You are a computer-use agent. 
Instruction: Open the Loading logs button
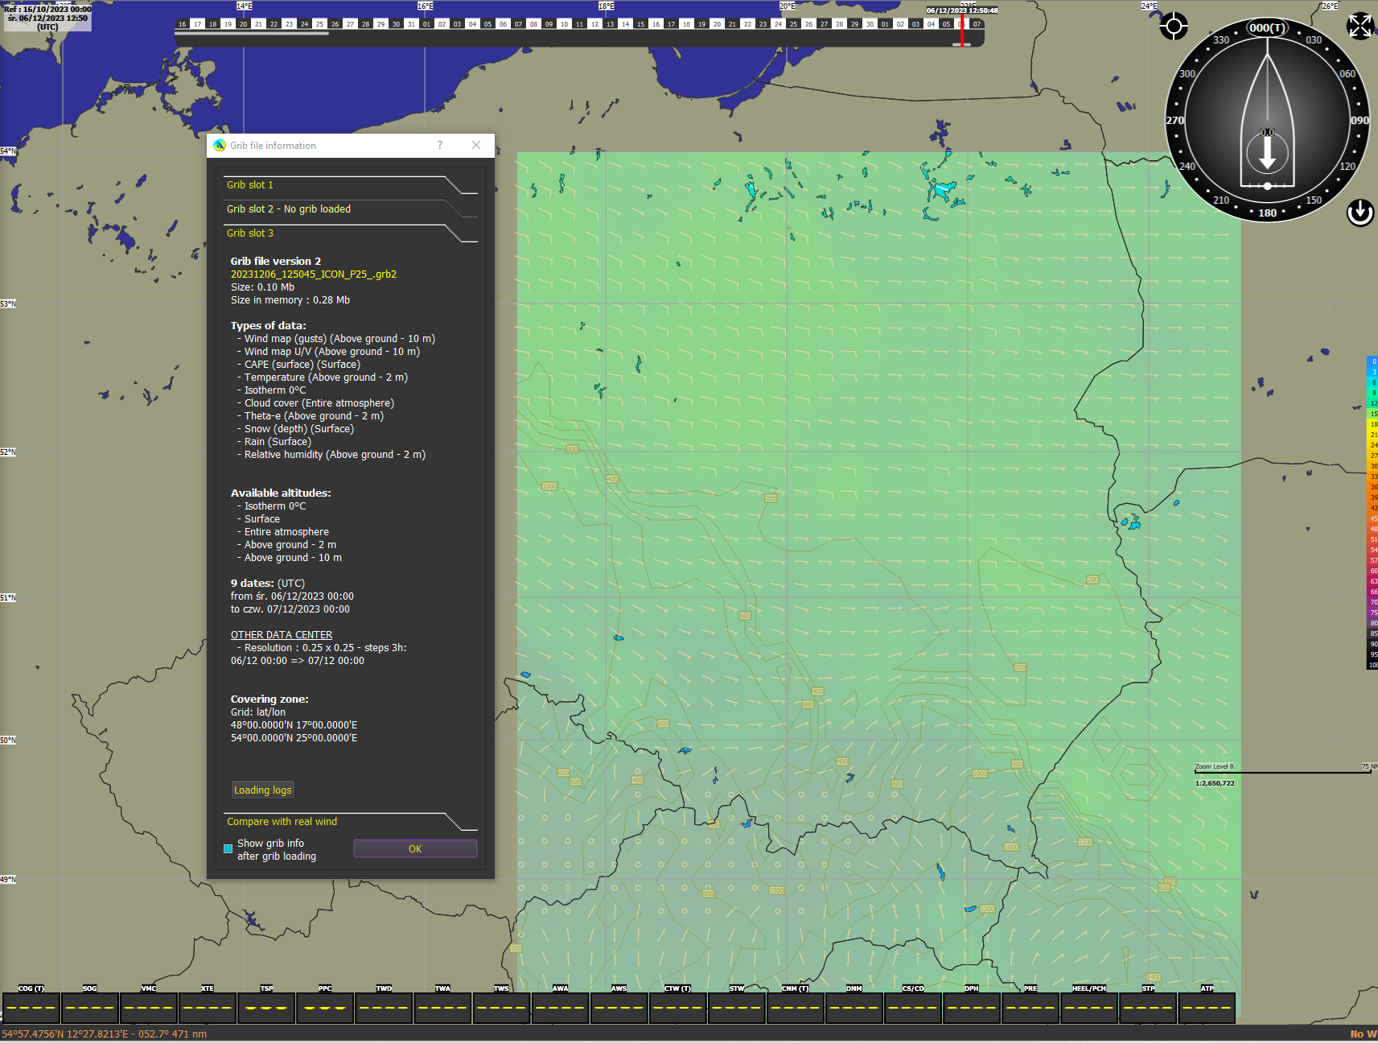tap(262, 790)
